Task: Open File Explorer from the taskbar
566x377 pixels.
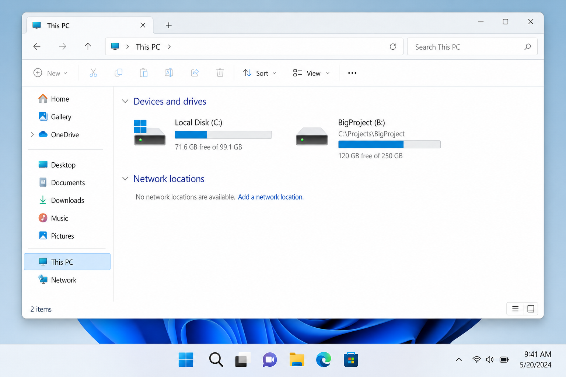Action: pyautogui.click(x=297, y=360)
